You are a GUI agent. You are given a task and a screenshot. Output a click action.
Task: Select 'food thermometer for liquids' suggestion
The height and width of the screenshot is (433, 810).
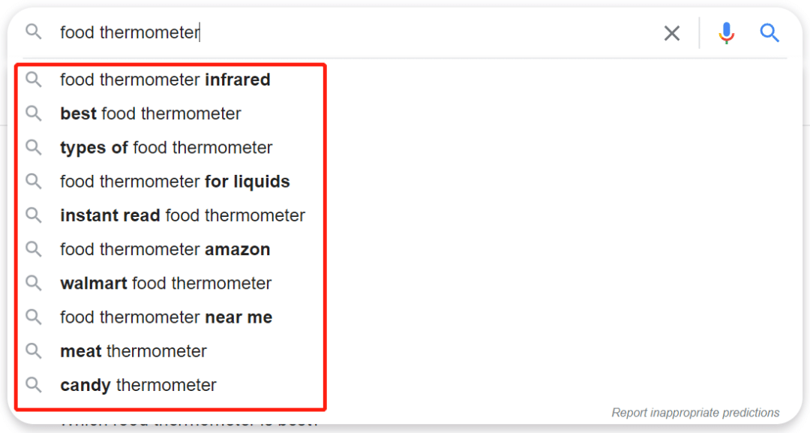pyautogui.click(x=175, y=182)
